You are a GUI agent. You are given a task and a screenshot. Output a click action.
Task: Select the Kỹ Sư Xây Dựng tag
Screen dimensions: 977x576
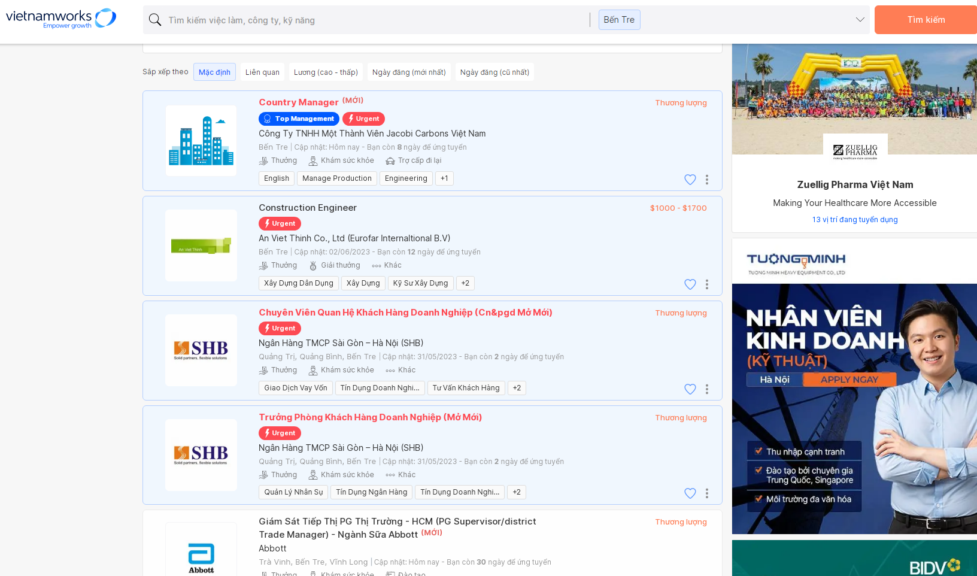click(420, 283)
